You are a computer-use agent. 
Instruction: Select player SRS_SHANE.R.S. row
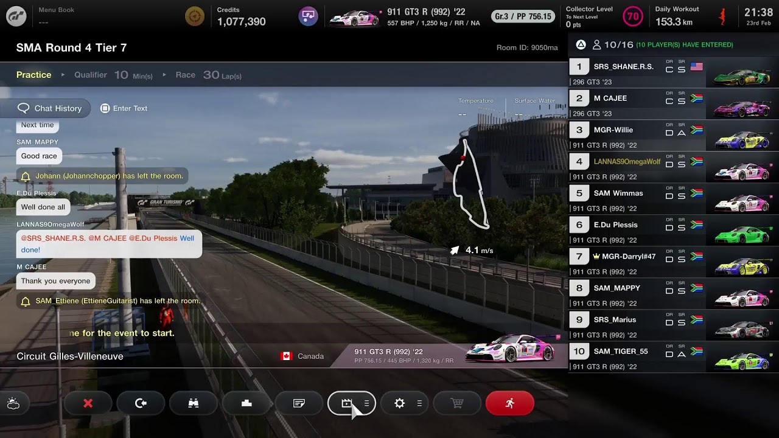pos(674,72)
